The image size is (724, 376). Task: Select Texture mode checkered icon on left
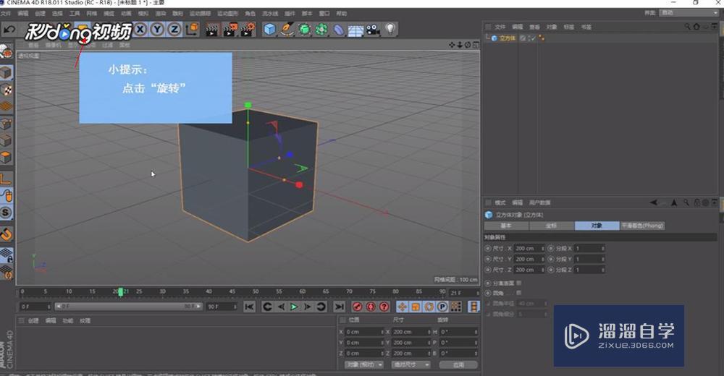[6, 90]
